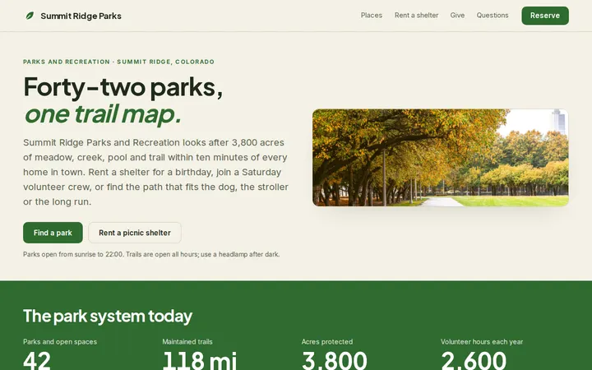Click the Find a park button
592x370 pixels.
(x=53, y=233)
